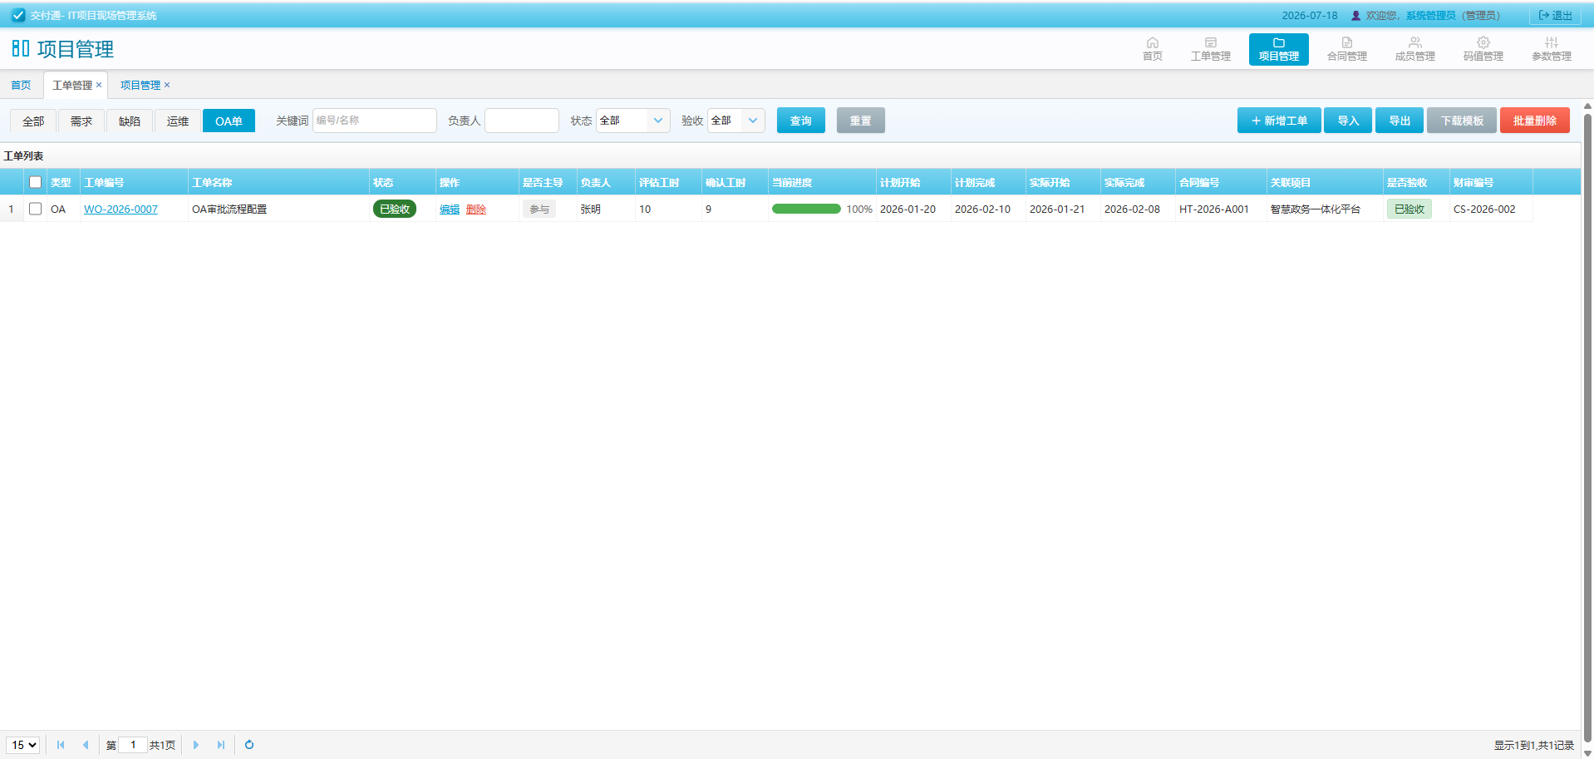The height and width of the screenshot is (759, 1594).
Task: Click the 重置 reset button
Action: click(x=860, y=121)
